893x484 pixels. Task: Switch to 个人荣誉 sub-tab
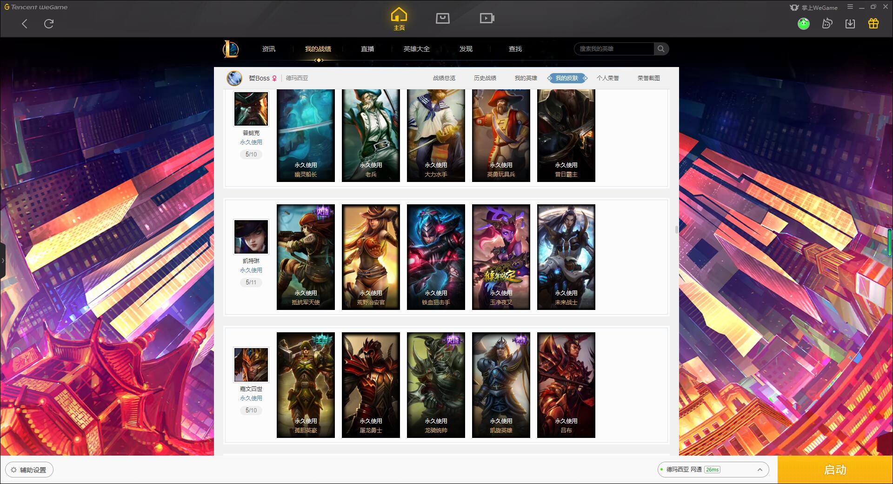[x=608, y=78]
